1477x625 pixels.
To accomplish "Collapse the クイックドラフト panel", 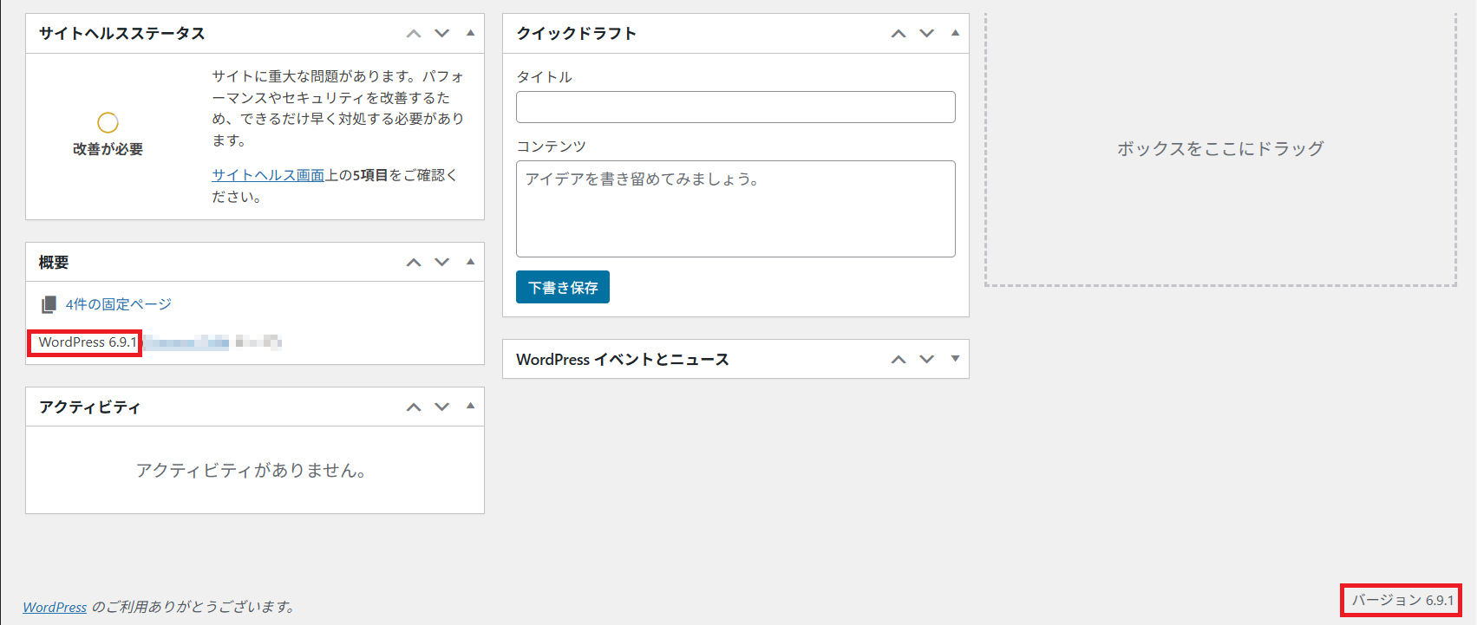I will pos(955,34).
